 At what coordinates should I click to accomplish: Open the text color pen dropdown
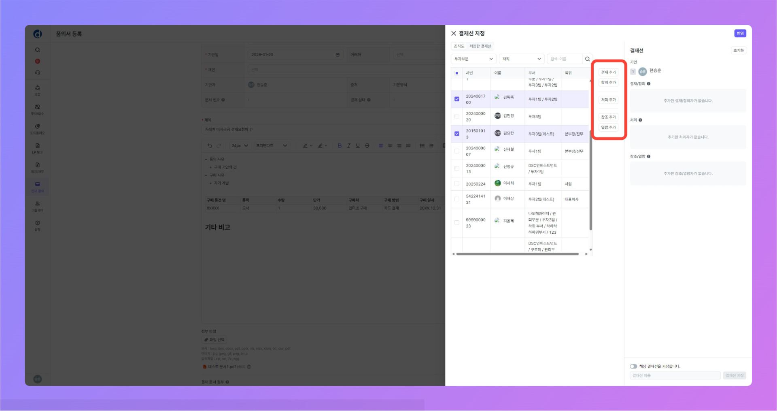[x=308, y=146]
